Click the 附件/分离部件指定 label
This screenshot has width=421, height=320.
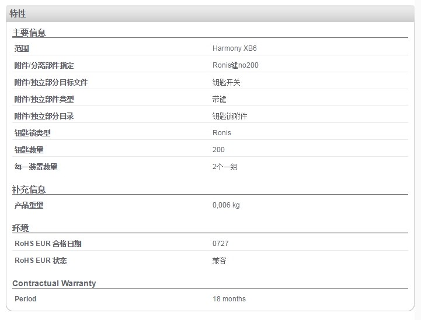coord(44,65)
